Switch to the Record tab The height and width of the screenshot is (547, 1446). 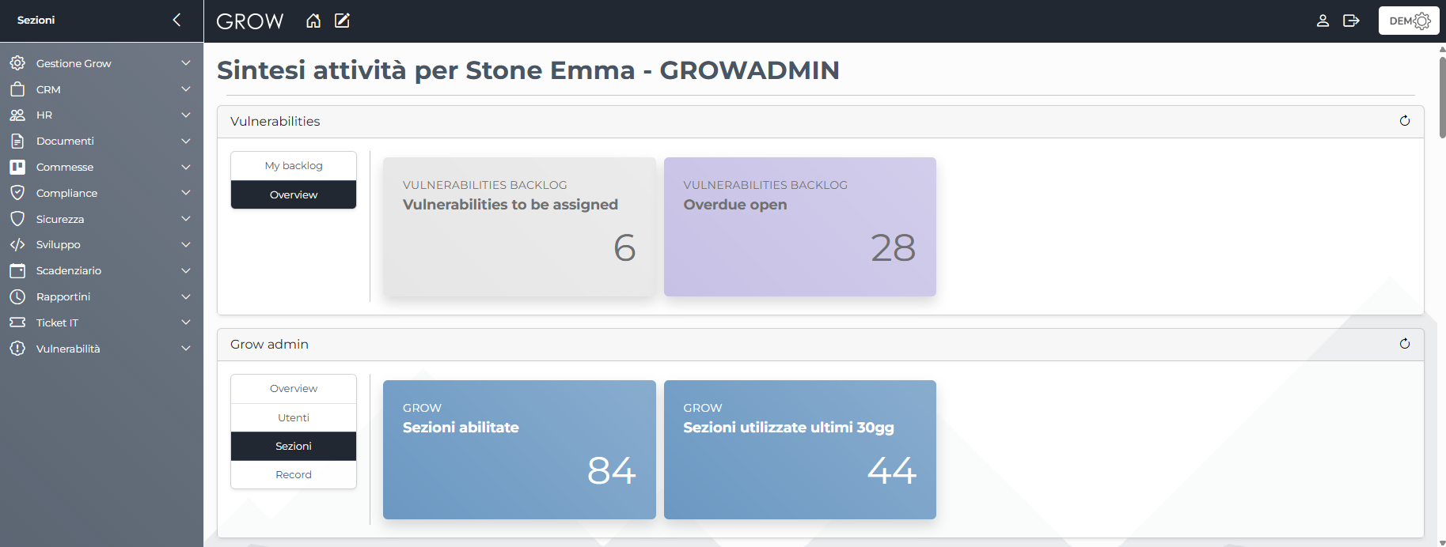click(x=294, y=474)
